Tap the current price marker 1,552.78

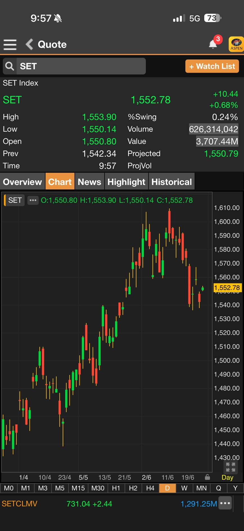click(227, 288)
